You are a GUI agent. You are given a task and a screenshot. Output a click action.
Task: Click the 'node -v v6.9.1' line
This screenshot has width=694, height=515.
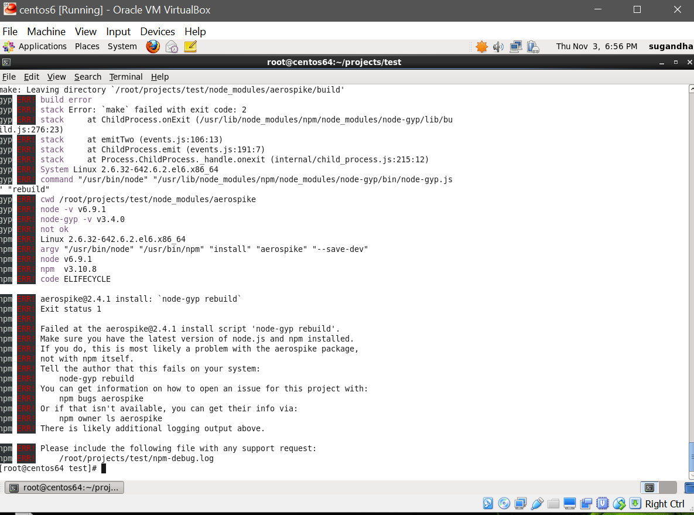point(73,209)
